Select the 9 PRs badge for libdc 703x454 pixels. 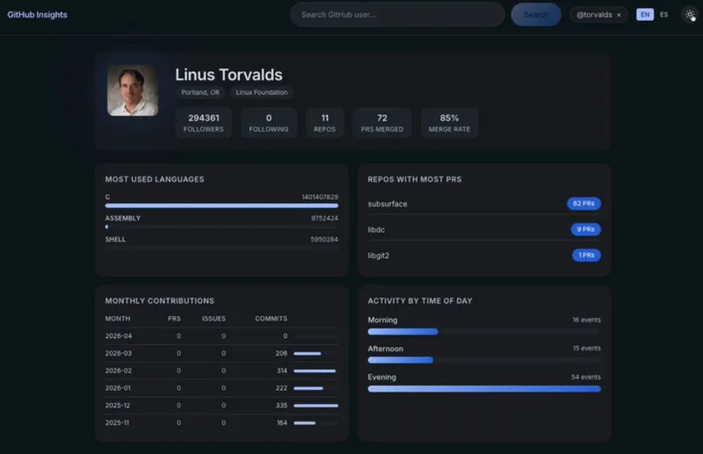[585, 229]
